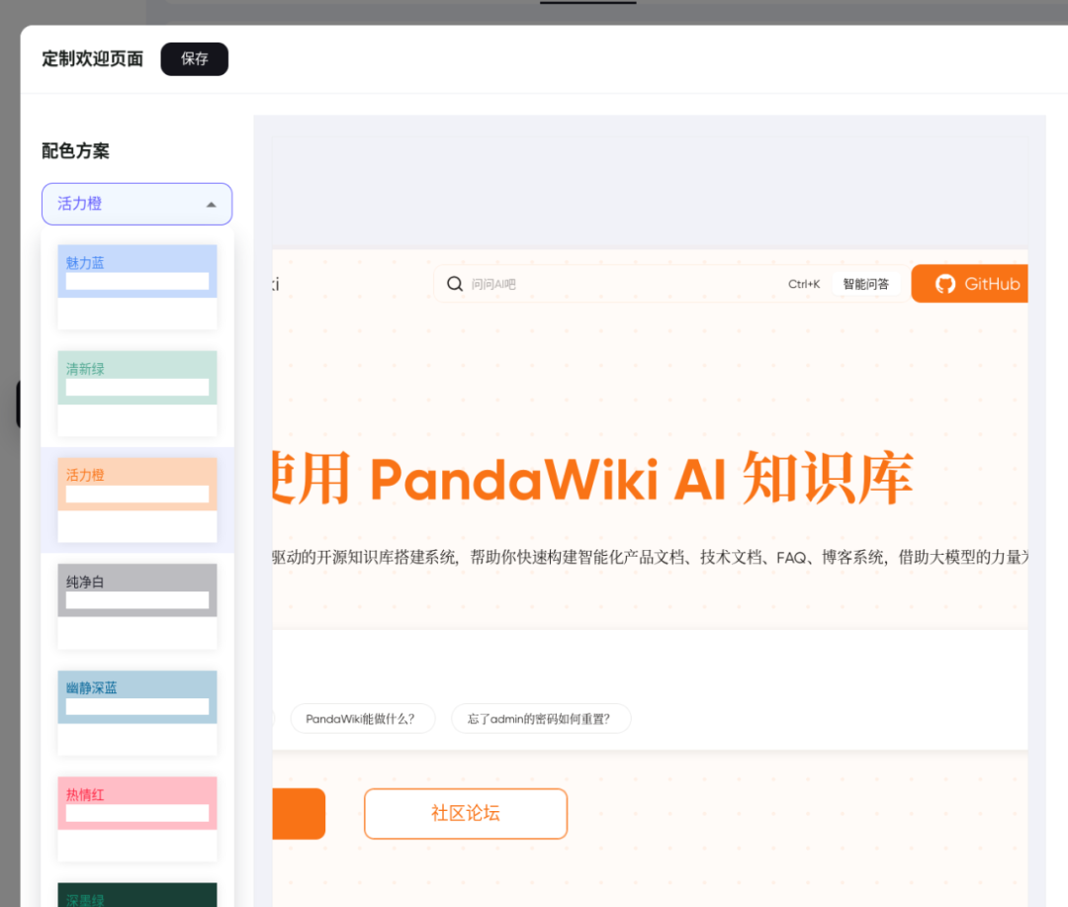Open the orange GitHub button
Screen dimensions: 1068x907
(969, 284)
